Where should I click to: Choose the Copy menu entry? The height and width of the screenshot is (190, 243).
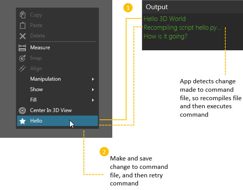pos(36,15)
